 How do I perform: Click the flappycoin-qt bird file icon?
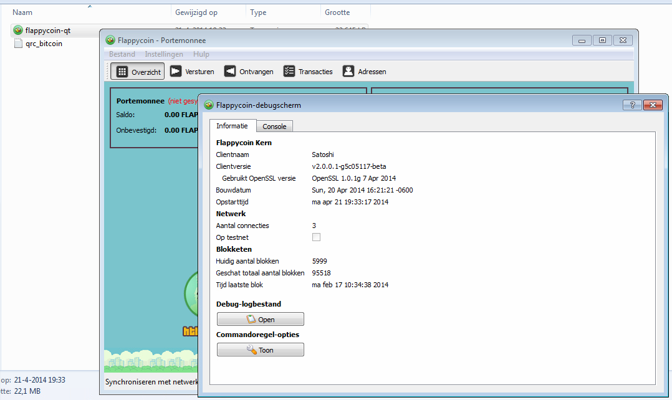point(18,30)
